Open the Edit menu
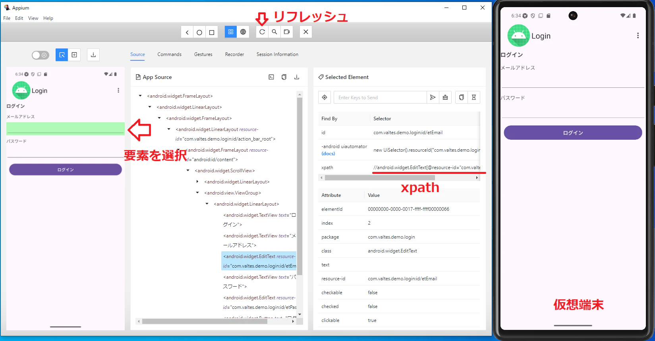 (x=19, y=18)
